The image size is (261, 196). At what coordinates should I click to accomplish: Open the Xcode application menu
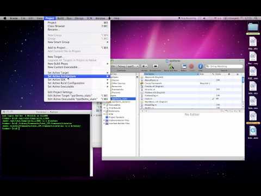[x=14, y=19]
